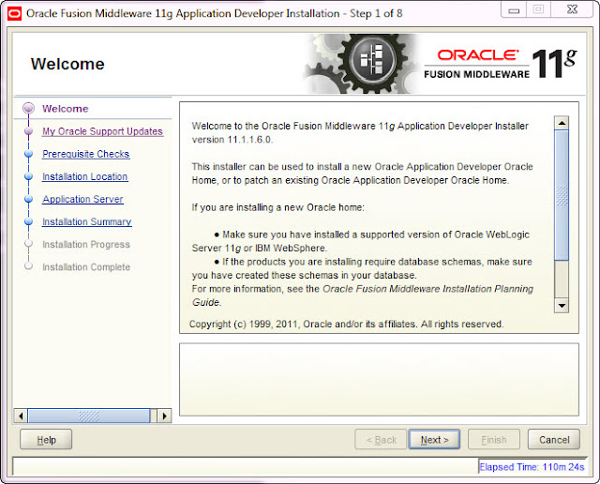Image resolution: width=600 pixels, height=484 pixels.
Task: Click the disabled Installation Complete step label
Action: click(86, 267)
